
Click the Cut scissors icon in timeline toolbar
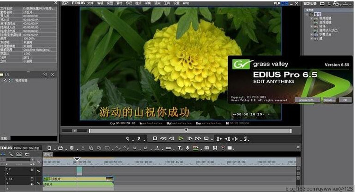pyautogui.click(x=83, y=148)
